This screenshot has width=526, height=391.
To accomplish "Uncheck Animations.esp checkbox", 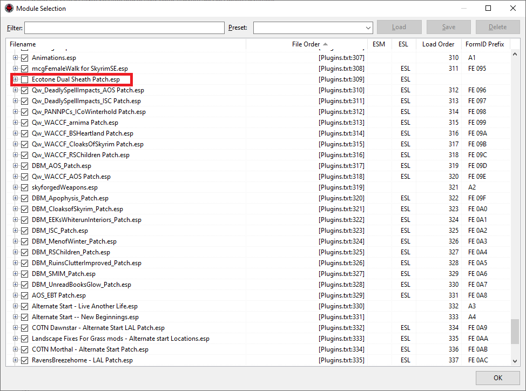I will (24, 58).
